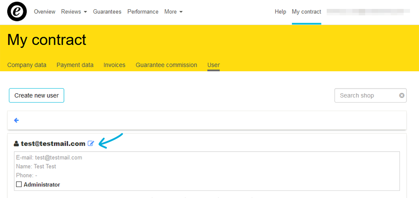Viewport: 419px width, 198px height.
Task: Toggle the Administrator checkbox
Action: coord(19,184)
